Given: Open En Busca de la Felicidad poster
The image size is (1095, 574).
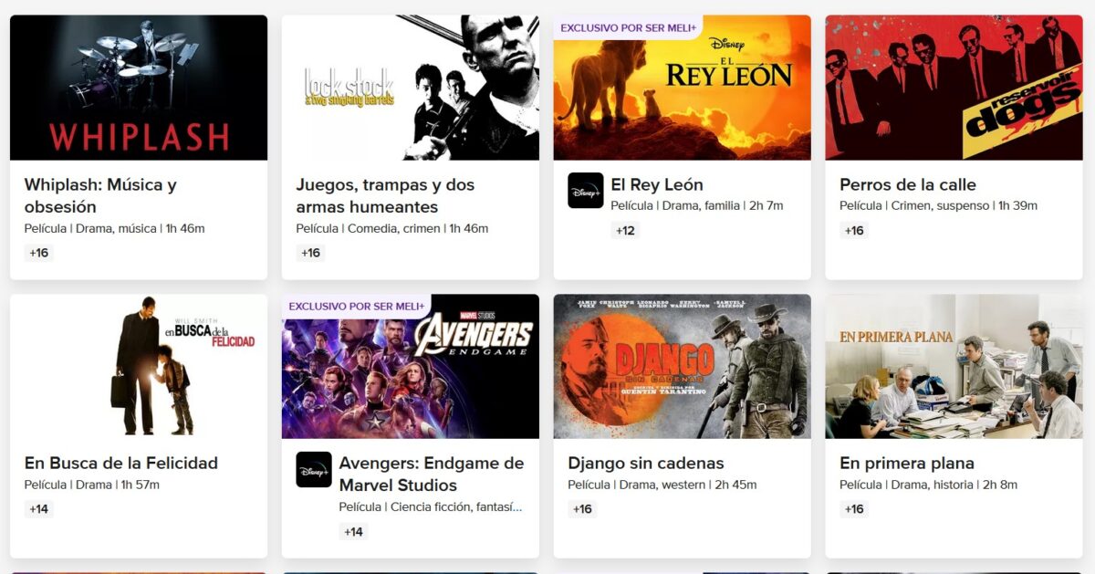Looking at the screenshot, I should click(x=139, y=366).
